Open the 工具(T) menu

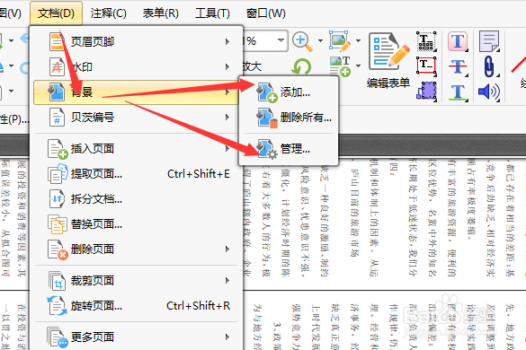tap(213, 13)
